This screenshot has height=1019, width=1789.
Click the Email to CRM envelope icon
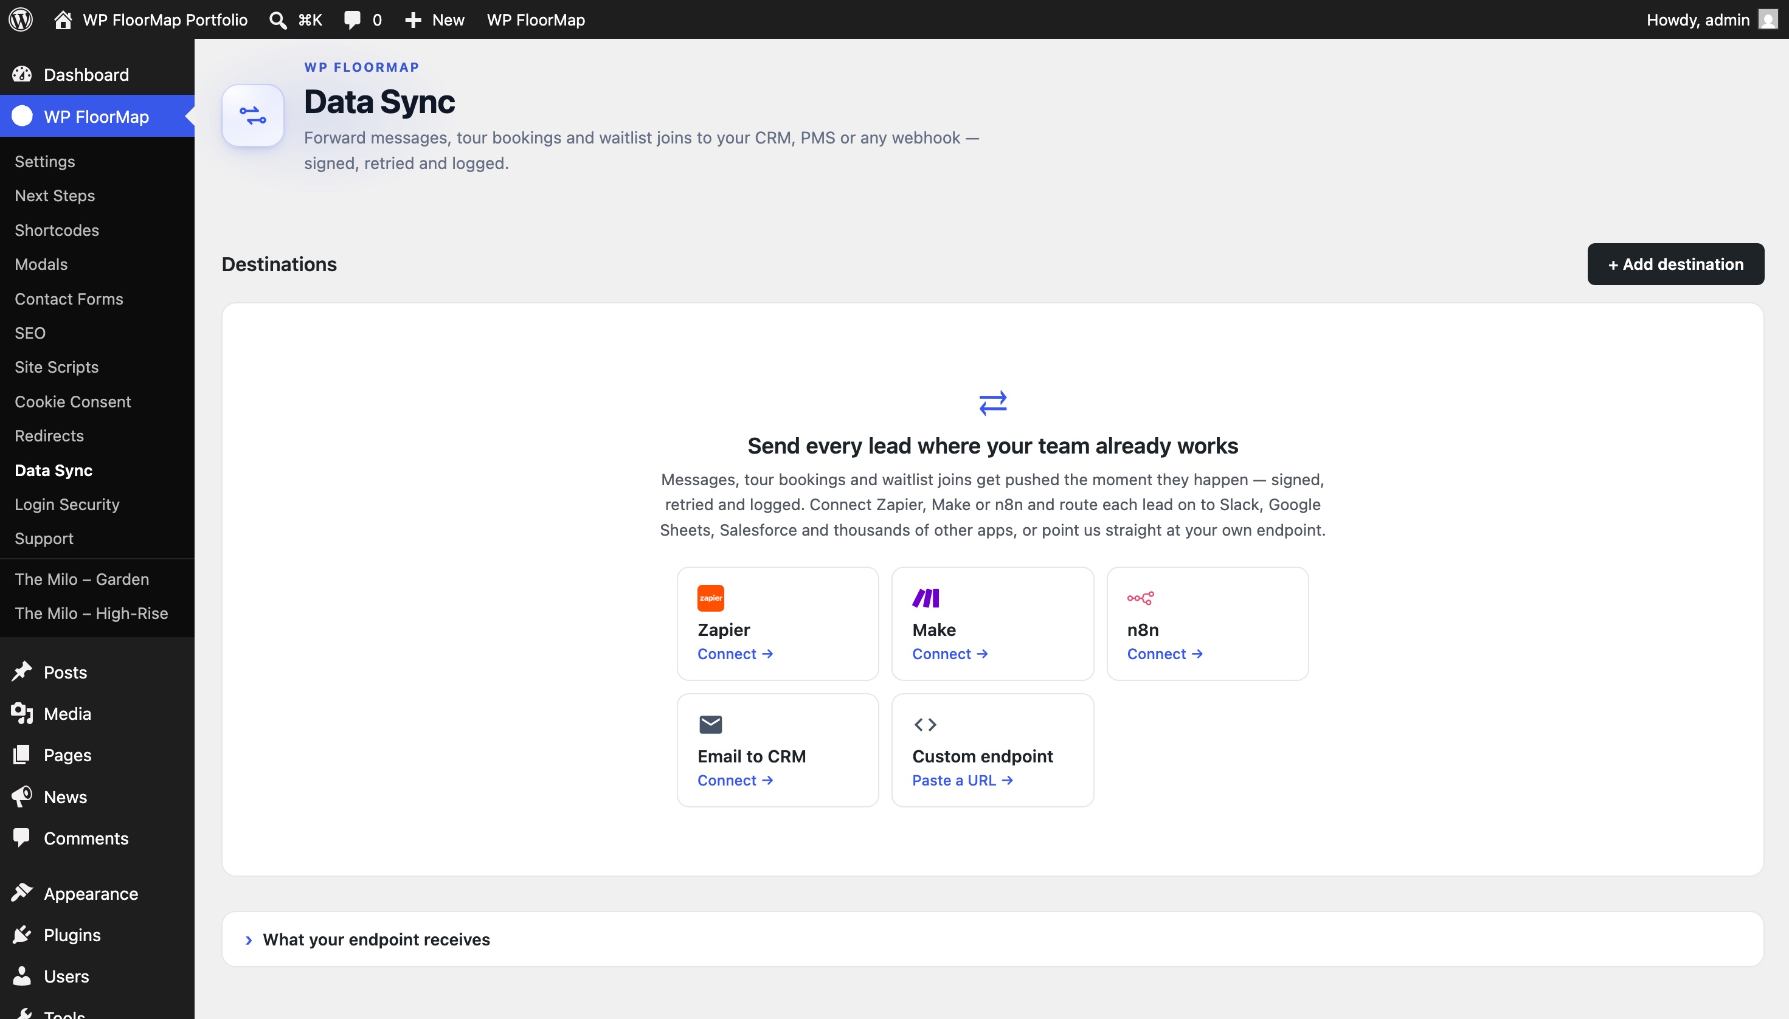point(710,724)
